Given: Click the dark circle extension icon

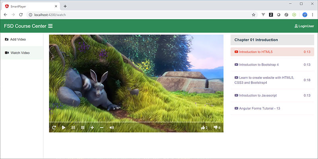Looking at the screenshot, I should (x=279, y=15).
